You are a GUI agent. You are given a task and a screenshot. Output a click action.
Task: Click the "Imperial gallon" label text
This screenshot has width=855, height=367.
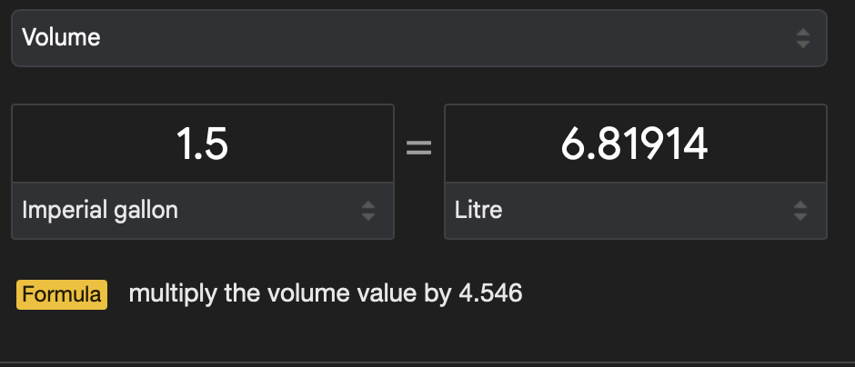[x=100, y=212]
